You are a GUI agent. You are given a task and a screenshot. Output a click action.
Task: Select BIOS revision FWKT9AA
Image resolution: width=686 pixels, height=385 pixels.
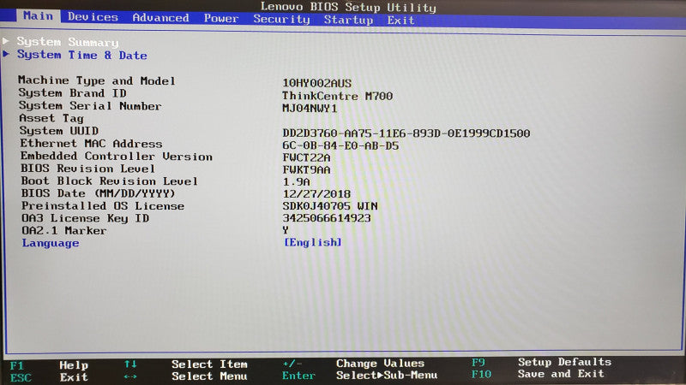pos(306,169)
